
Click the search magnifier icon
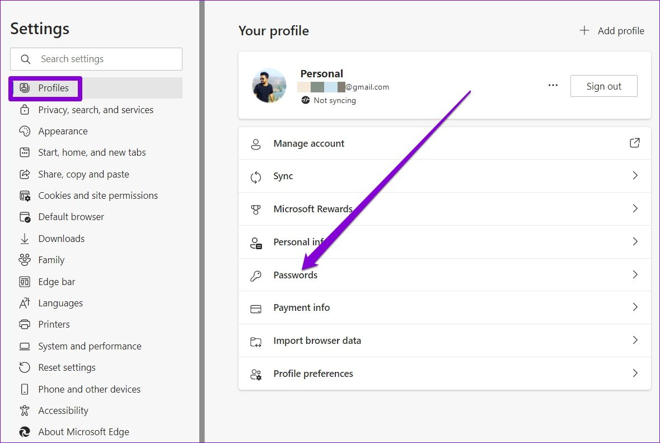pyautogui.click(x=26, y=59)
